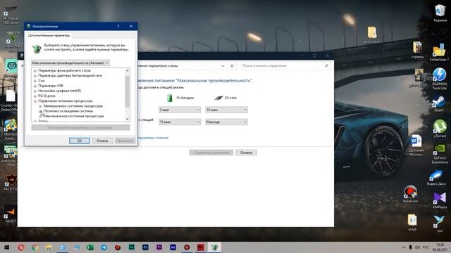Open After Effects from the taskbar
The width and height of the screenshot is (451, 253).
173,247
